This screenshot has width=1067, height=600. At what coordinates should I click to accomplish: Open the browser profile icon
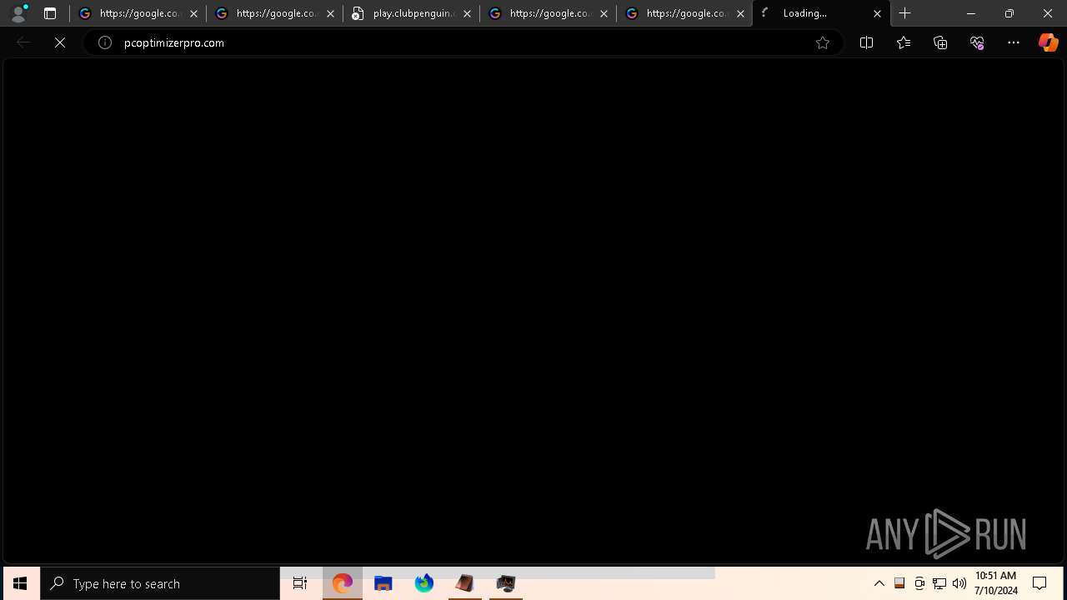[18, 13]
